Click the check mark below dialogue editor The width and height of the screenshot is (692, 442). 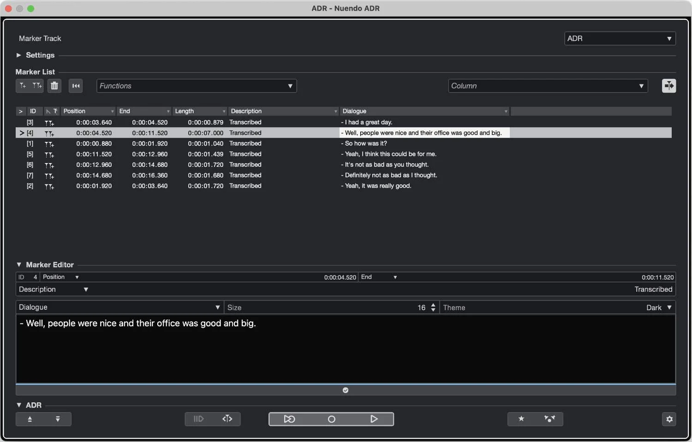(x=346, y=390)
